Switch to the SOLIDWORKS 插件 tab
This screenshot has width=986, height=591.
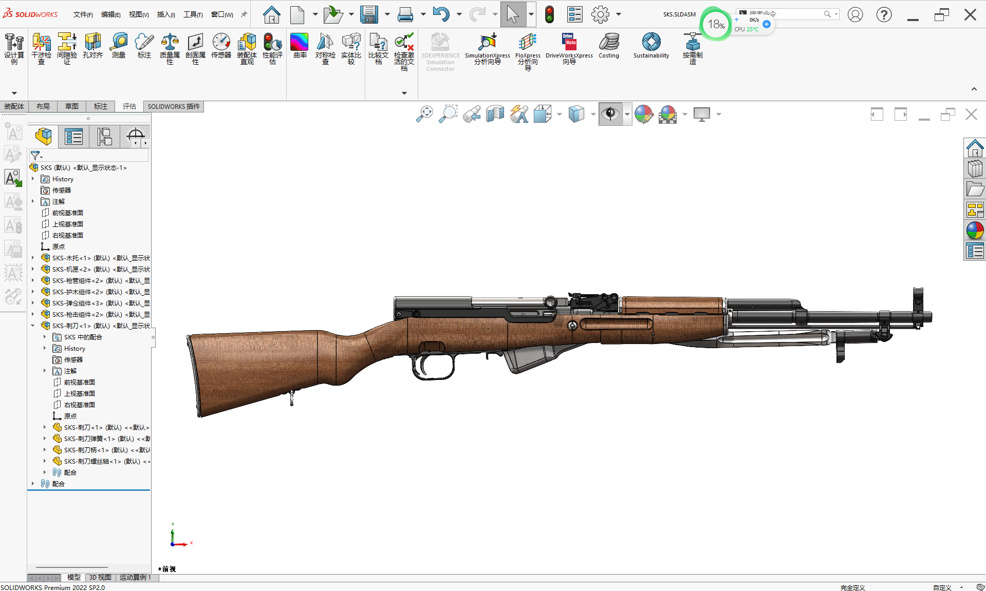point(174,106)
